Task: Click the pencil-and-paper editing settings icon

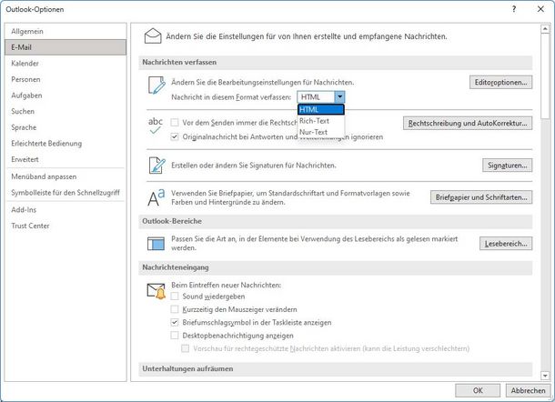Action: point(156,85)
